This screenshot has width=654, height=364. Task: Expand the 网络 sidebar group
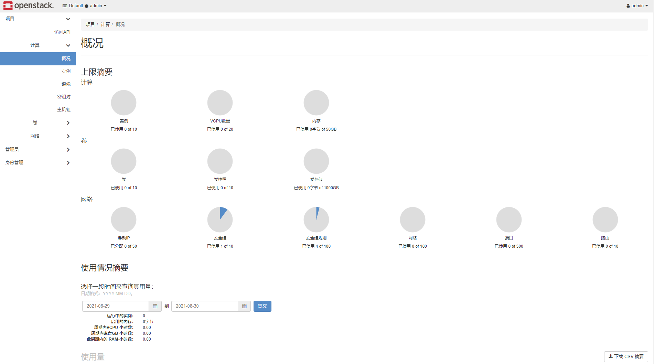pos(38,136)
